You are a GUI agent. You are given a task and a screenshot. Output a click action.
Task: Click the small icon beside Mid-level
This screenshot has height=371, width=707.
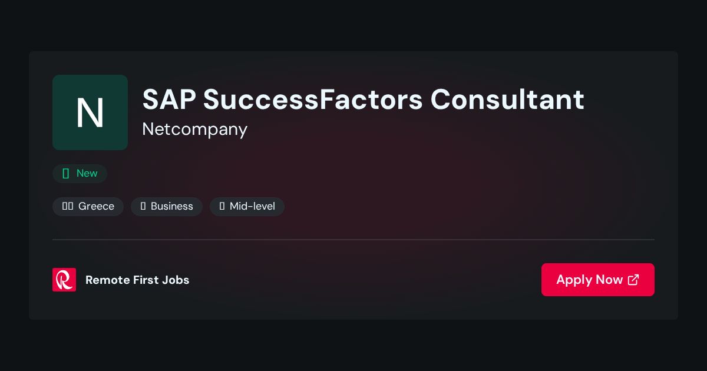222,207
